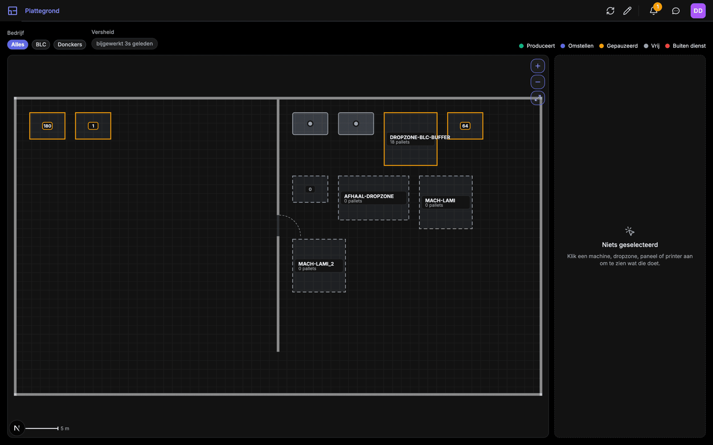Click the Bedrijf filter label
Image resolution: width=713 pixels, height=445 pixels.
tap(16, 33)
